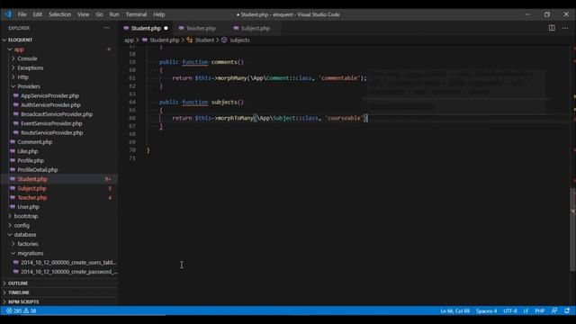The height and width of the screenshot is (324, 576).
Task: Expand the factories folder
Action: (x=28, y=244)
